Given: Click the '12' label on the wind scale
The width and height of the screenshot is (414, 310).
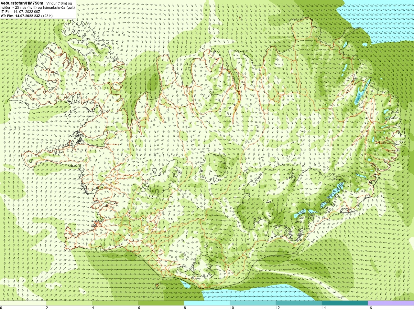Looking at the screenshot, I should (x=278, y=308).
